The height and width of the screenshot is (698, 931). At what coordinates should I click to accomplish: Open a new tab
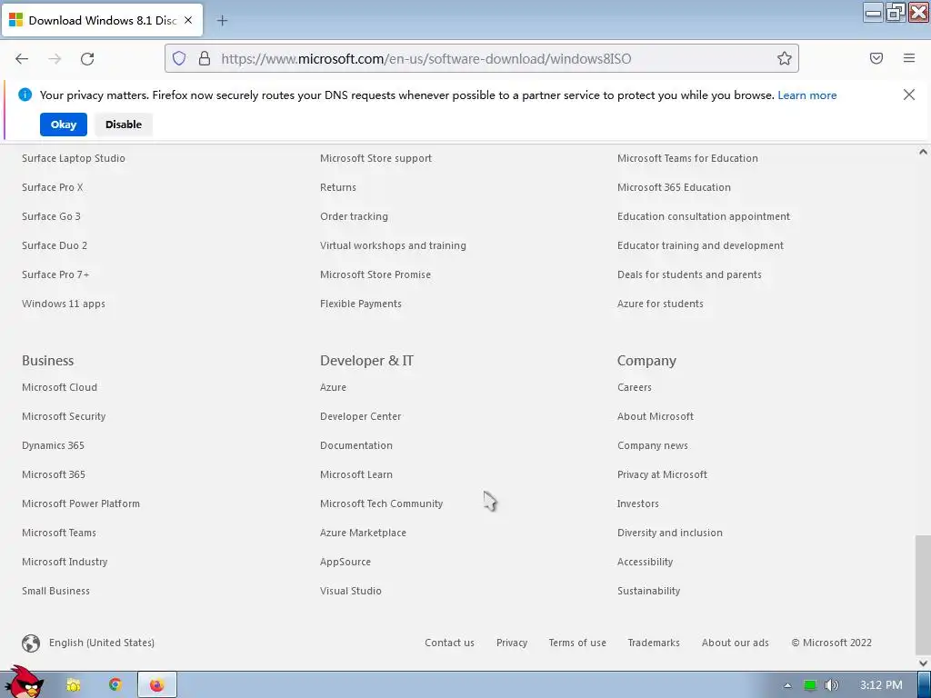point(222,21)
